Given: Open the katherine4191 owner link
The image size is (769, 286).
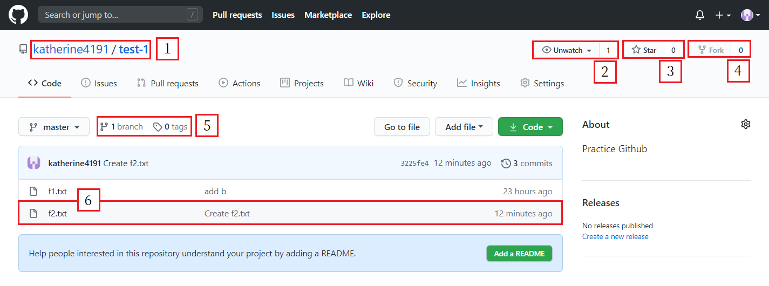Looking at the screenshot, I should click(x=71, y=50).
